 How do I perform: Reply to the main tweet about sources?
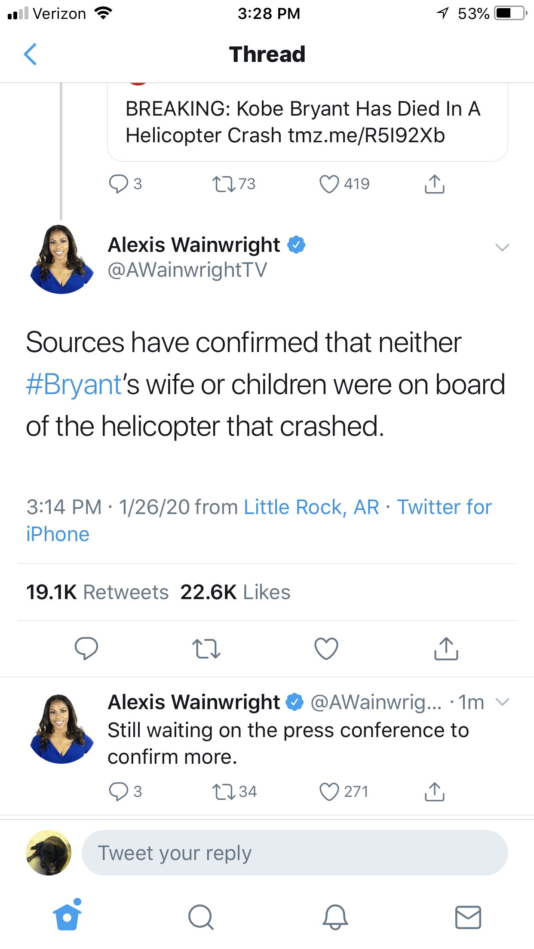click(86, 648)
